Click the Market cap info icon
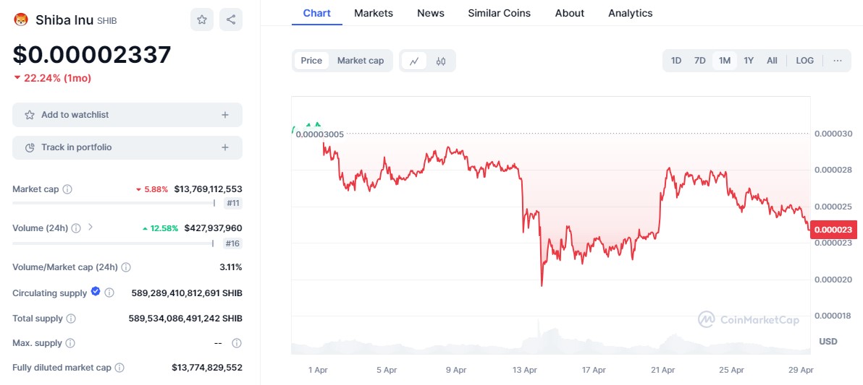Image resolution: width=863 pixels, height=385 pixels. click(x=67, y=189)
